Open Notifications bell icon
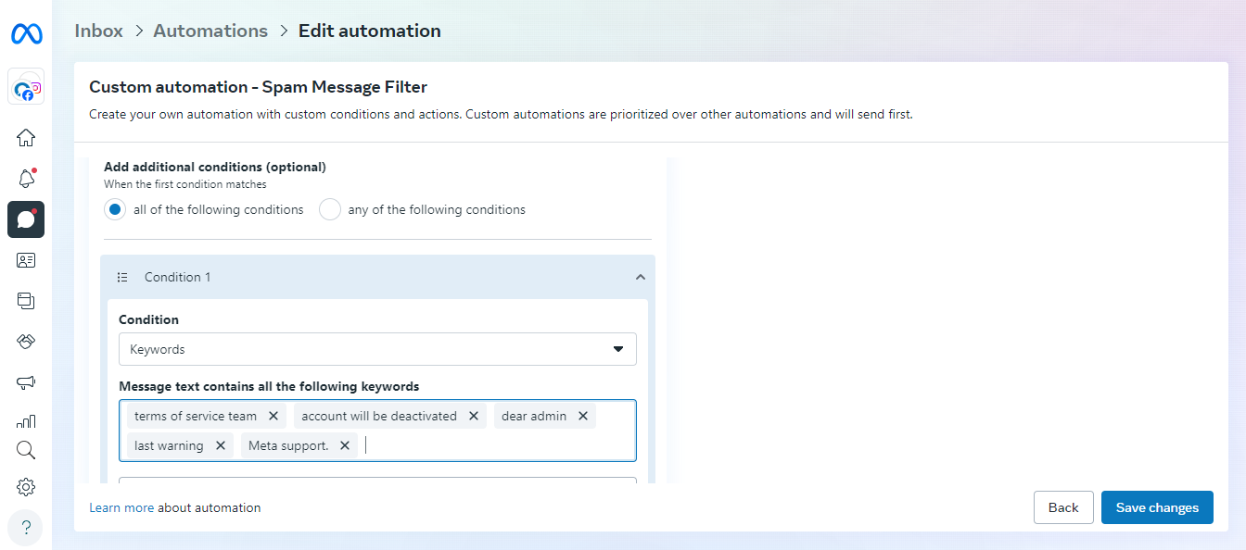The image size is (1246, 550). click(x=26, y=179)
